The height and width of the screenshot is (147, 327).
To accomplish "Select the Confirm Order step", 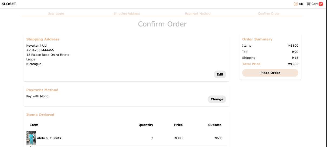I will 269,13.
